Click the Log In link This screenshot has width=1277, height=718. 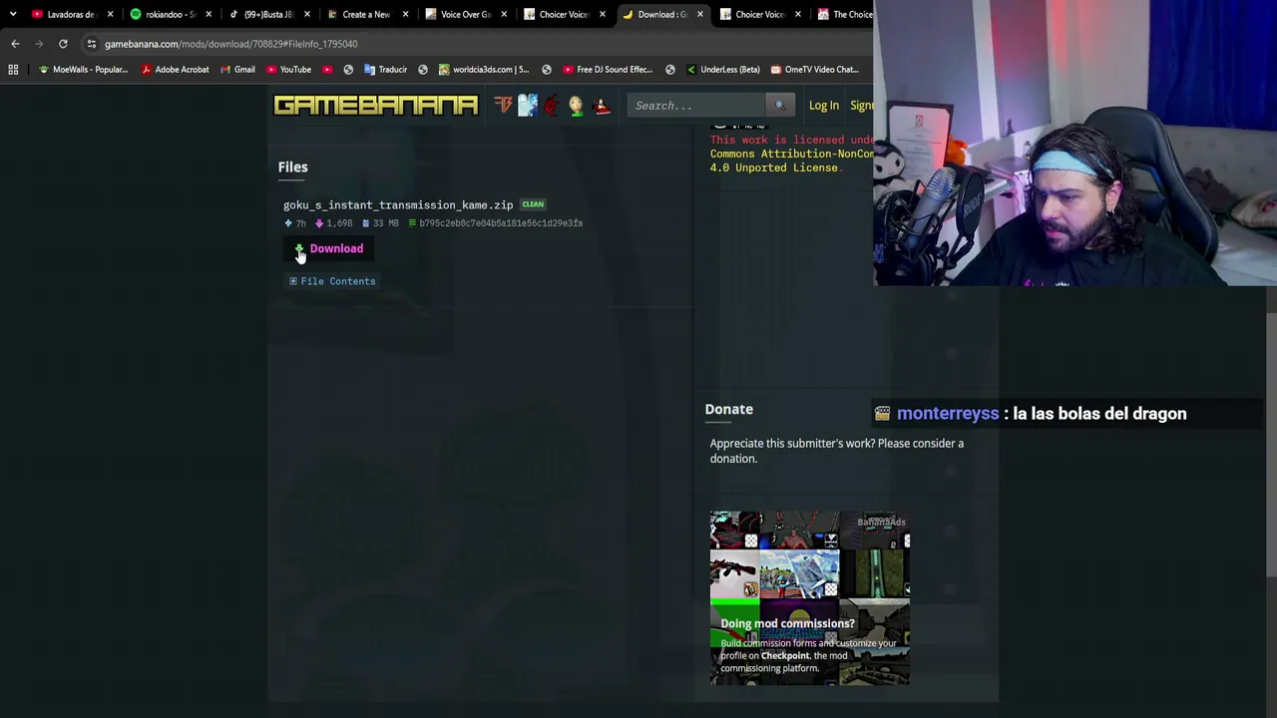(824, 105)
